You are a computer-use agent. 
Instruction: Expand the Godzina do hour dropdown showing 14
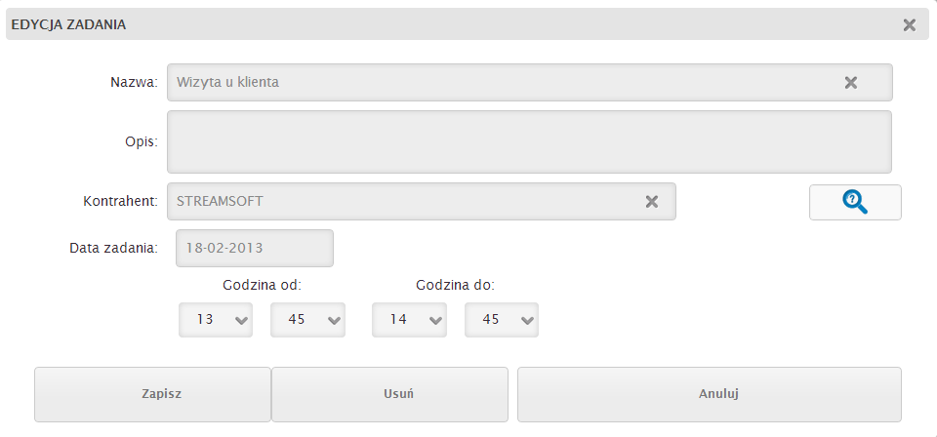point(409,320)
